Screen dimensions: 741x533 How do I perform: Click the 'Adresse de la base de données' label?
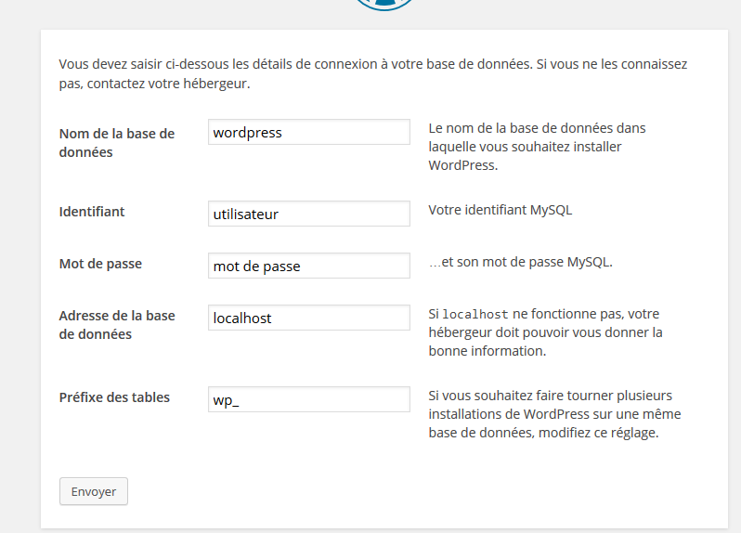[117, 325]
